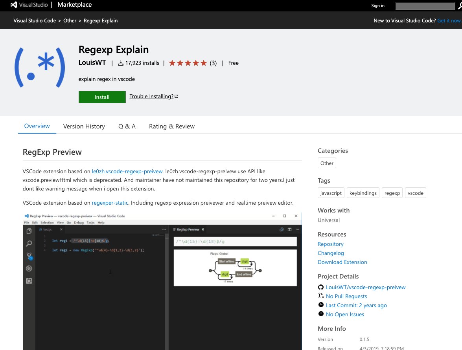The height and width of the screenshot is (350, 462).
Task: Open the Changelog link
Action: coord(330,253)
